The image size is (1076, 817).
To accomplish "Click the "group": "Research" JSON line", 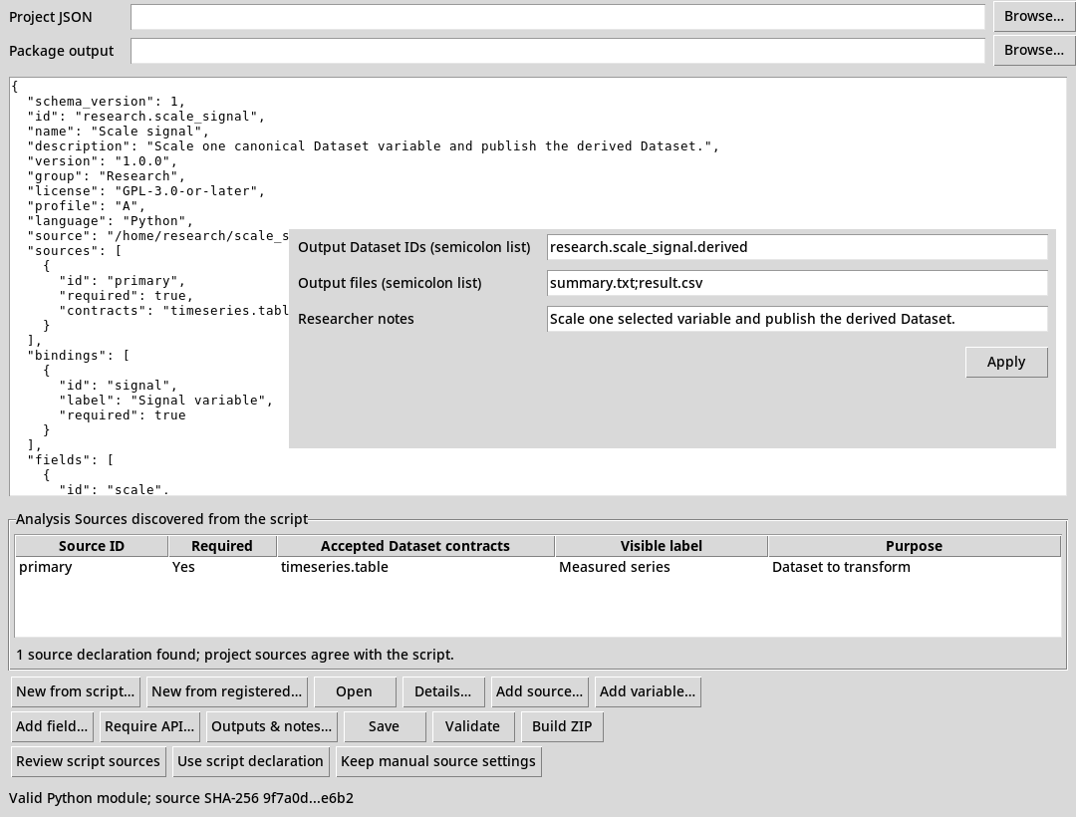I will point(107,176).
